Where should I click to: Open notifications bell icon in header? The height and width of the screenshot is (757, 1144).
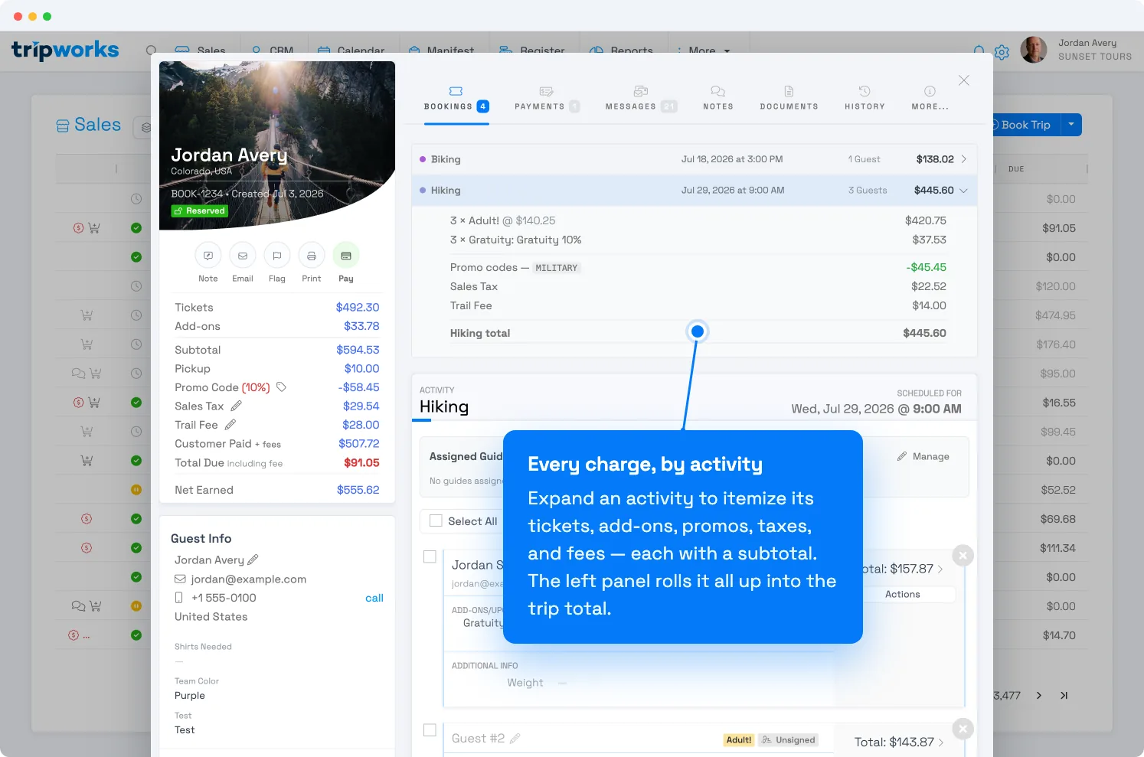pyautogui.click(x=979, y=51)
